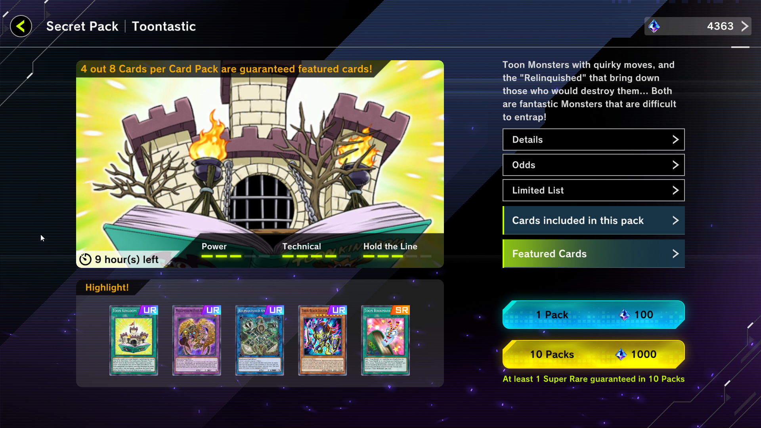
Task: Buy 1 Pack for 100 gems
Action: click(593, 315)
